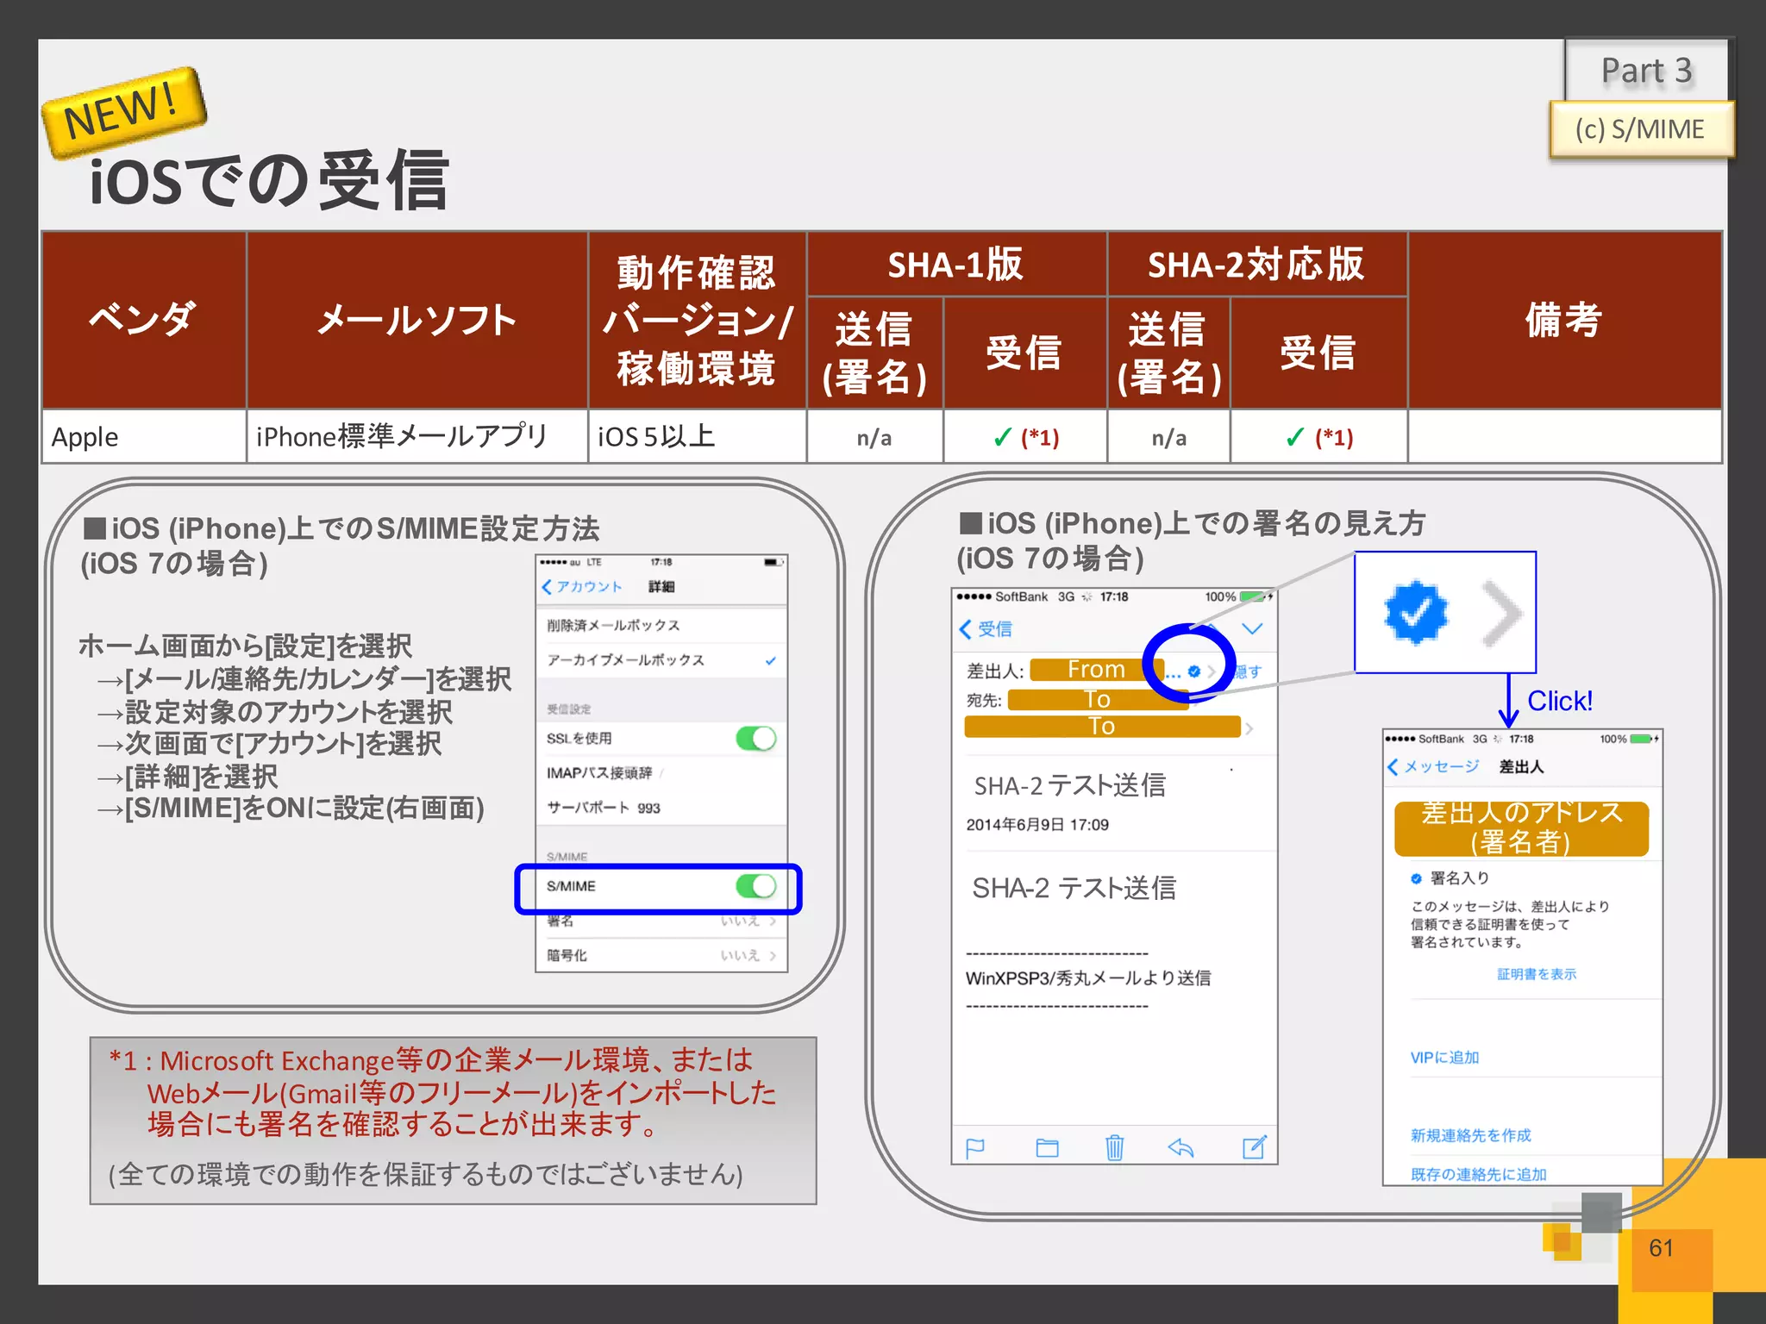This screenshot has height=1324, width=1766.
Task: Click the 全ての環境での動作を保証する disclaimer
Action: click(x=425, y=1174)
